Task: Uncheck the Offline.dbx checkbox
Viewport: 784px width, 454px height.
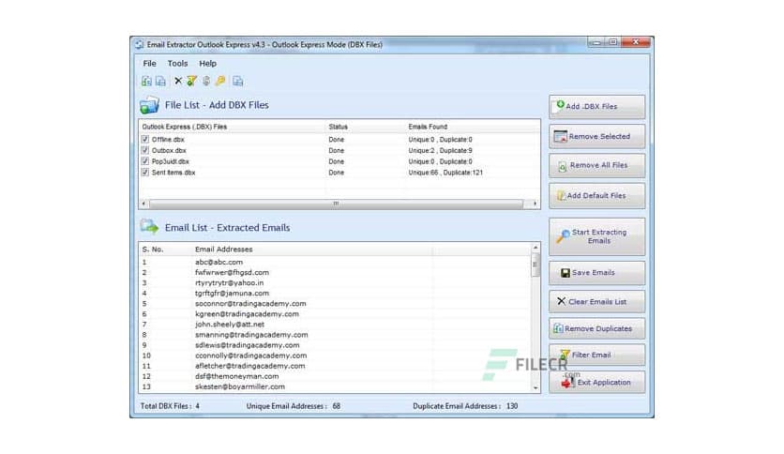Action: pyautogui.click(x=145, y=139)
